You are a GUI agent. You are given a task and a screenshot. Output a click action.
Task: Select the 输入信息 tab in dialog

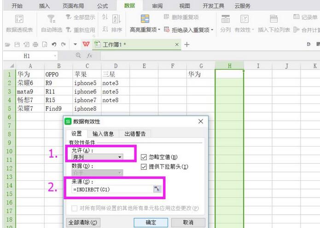point(103,134)
